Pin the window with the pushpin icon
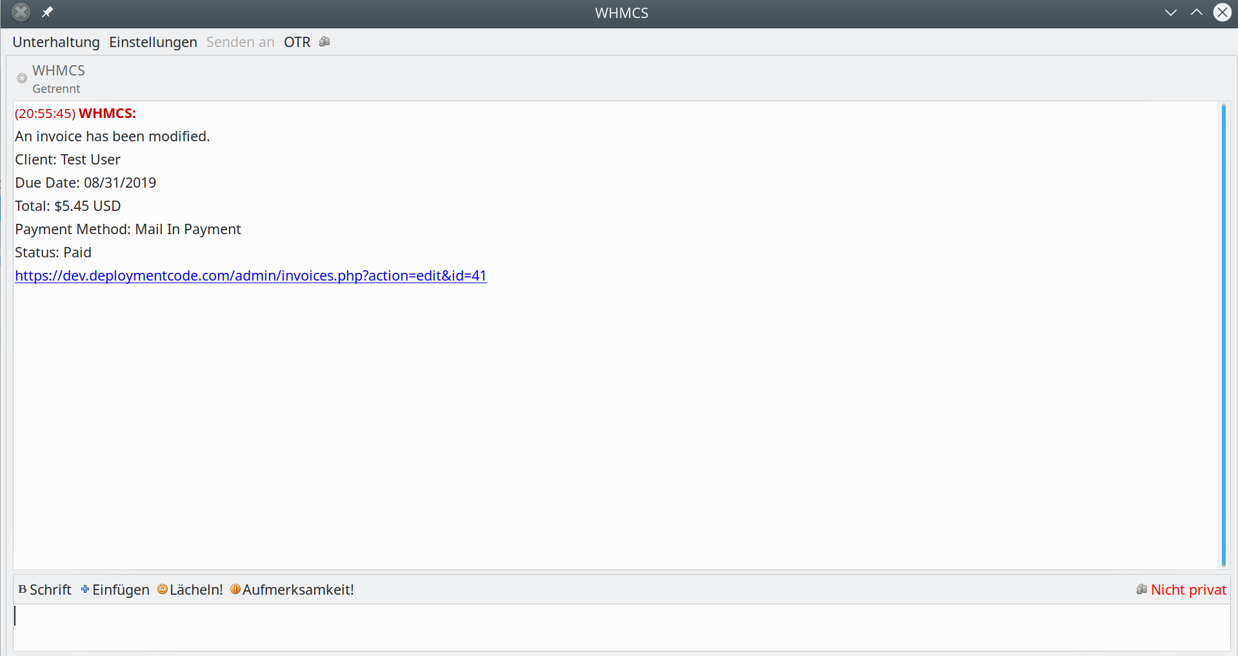The width and height of the screenshot is (1238, 656). [x=47, y=12]
